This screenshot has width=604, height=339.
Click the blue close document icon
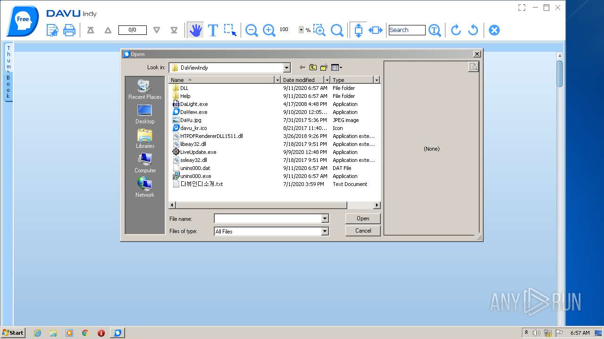(x=494, y=30)
